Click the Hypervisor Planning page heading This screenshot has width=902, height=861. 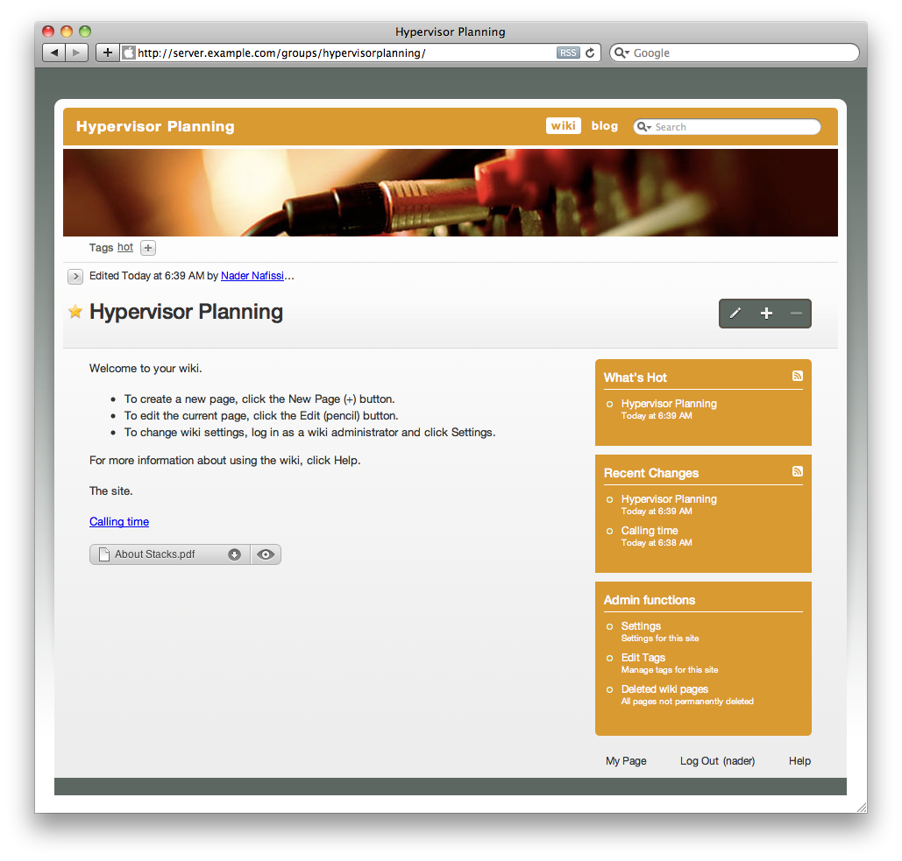(187, 312)
